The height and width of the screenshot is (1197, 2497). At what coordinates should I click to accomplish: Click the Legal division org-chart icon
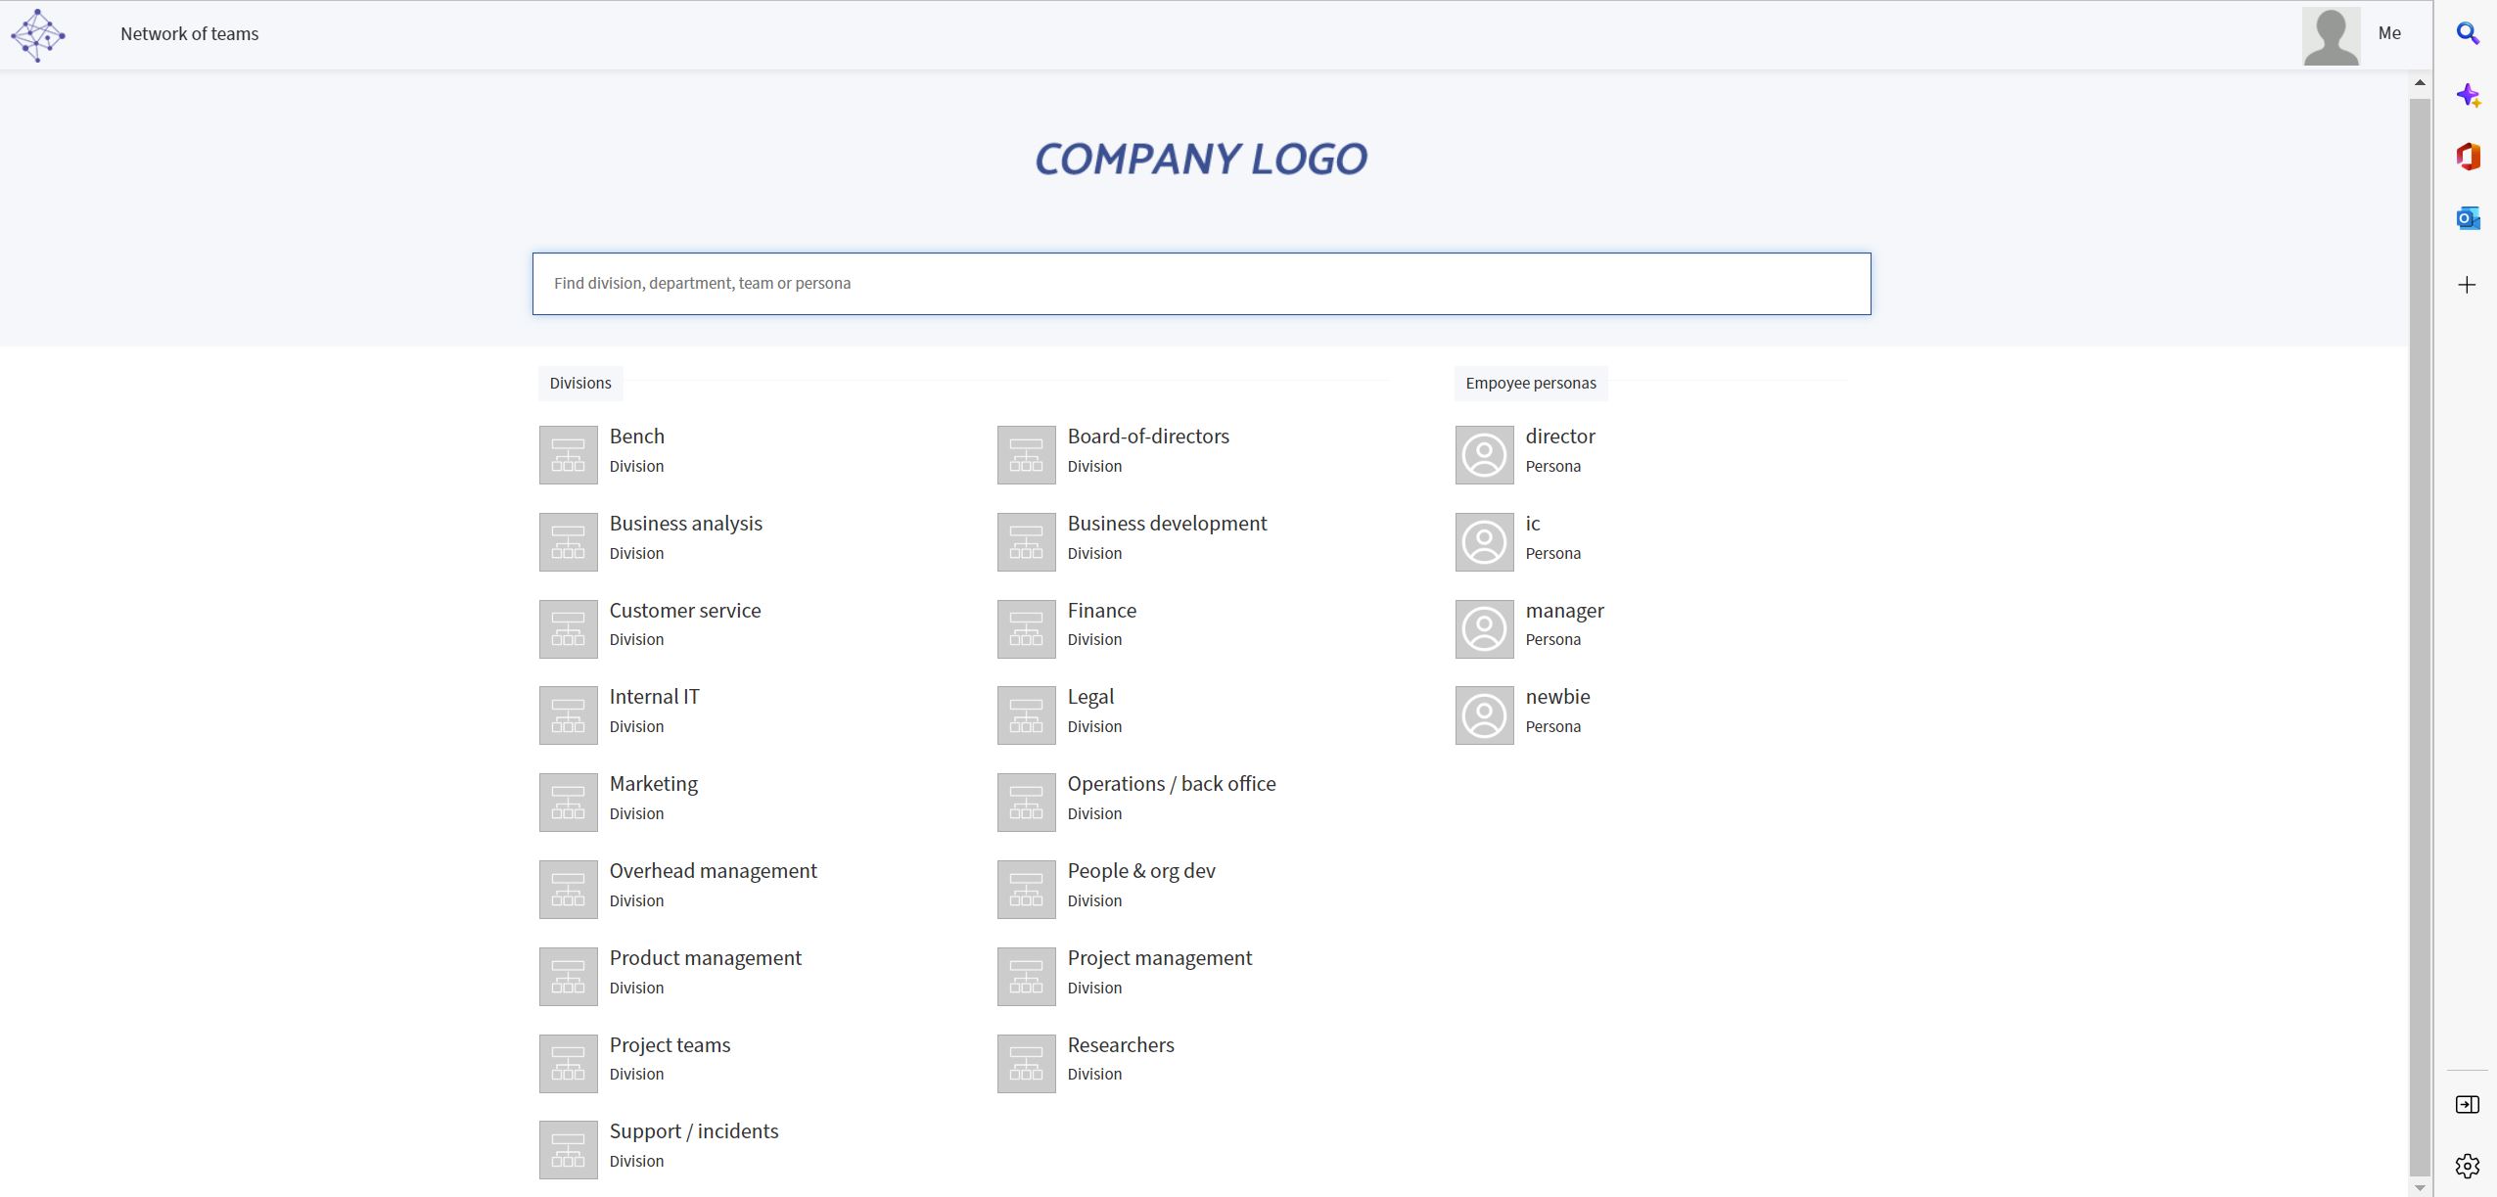coord(1026,715)
